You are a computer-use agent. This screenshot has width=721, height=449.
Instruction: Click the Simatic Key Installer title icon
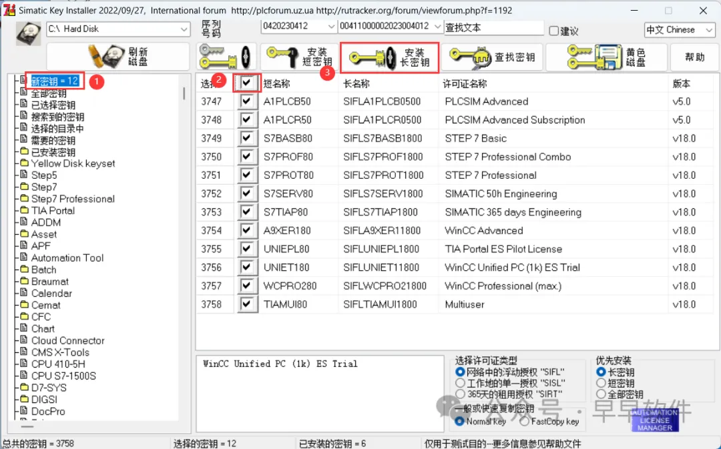9,9
